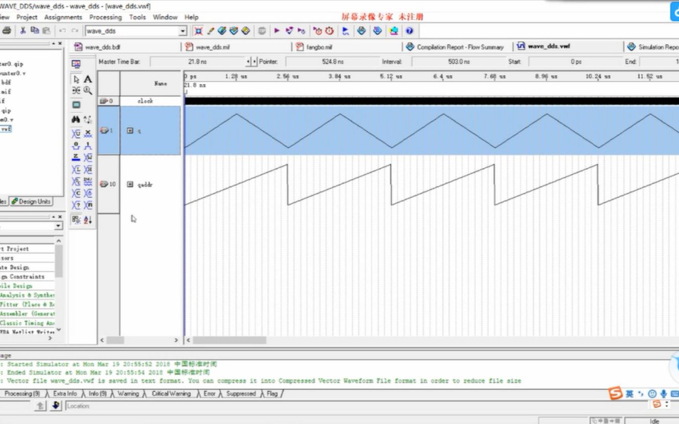Open the Processing menu
This screenshot has height=424, width=679.
[x=106, y=17]
